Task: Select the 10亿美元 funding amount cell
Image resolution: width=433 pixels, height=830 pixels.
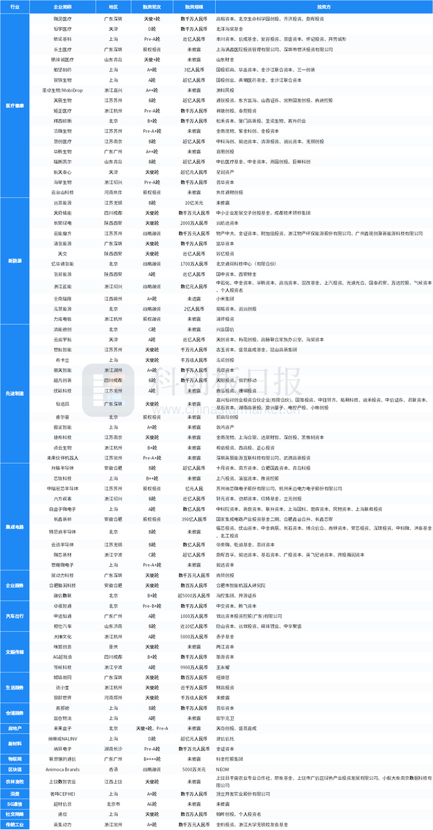Action: click(x=195, y=202)
